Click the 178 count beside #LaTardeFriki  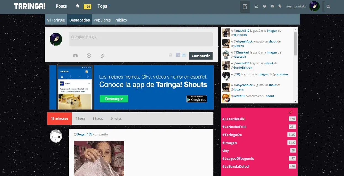point(292,119)
